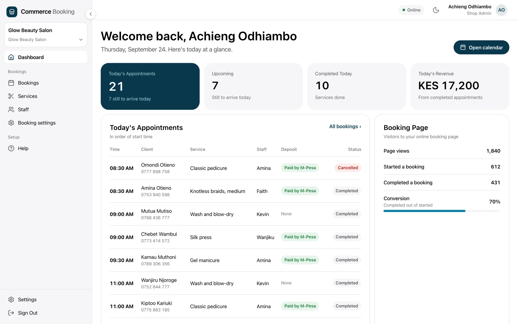Click the Dashboard home icon
This screenshot has width=518, height=324.
11,57
